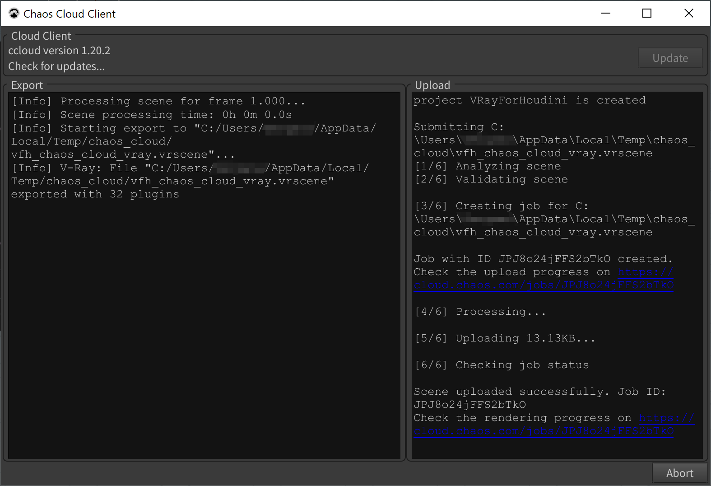The width and height of the screenshot is (711, 486).
Task: Click the '[4/6] Processing...' line
Action: [480, 312]
